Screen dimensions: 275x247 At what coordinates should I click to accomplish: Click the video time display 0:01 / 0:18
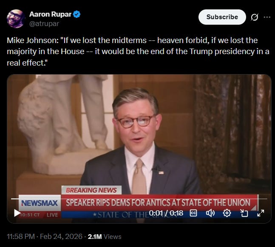(166, 213)
